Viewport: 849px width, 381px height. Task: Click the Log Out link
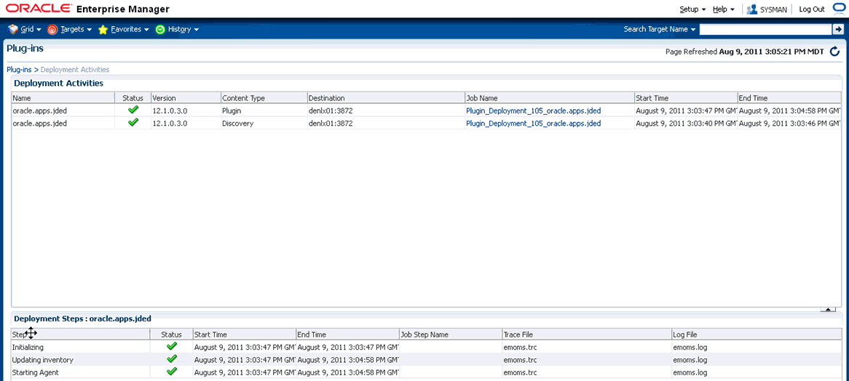pyautogui.click(x=812, y=9)
